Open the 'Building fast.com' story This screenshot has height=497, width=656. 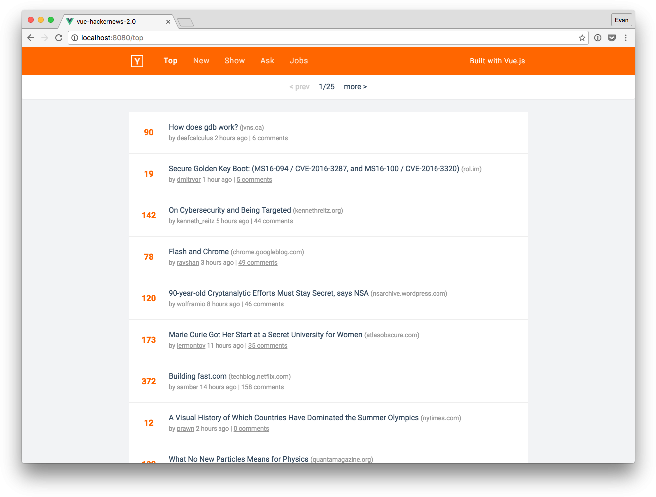tap(197, 376)
